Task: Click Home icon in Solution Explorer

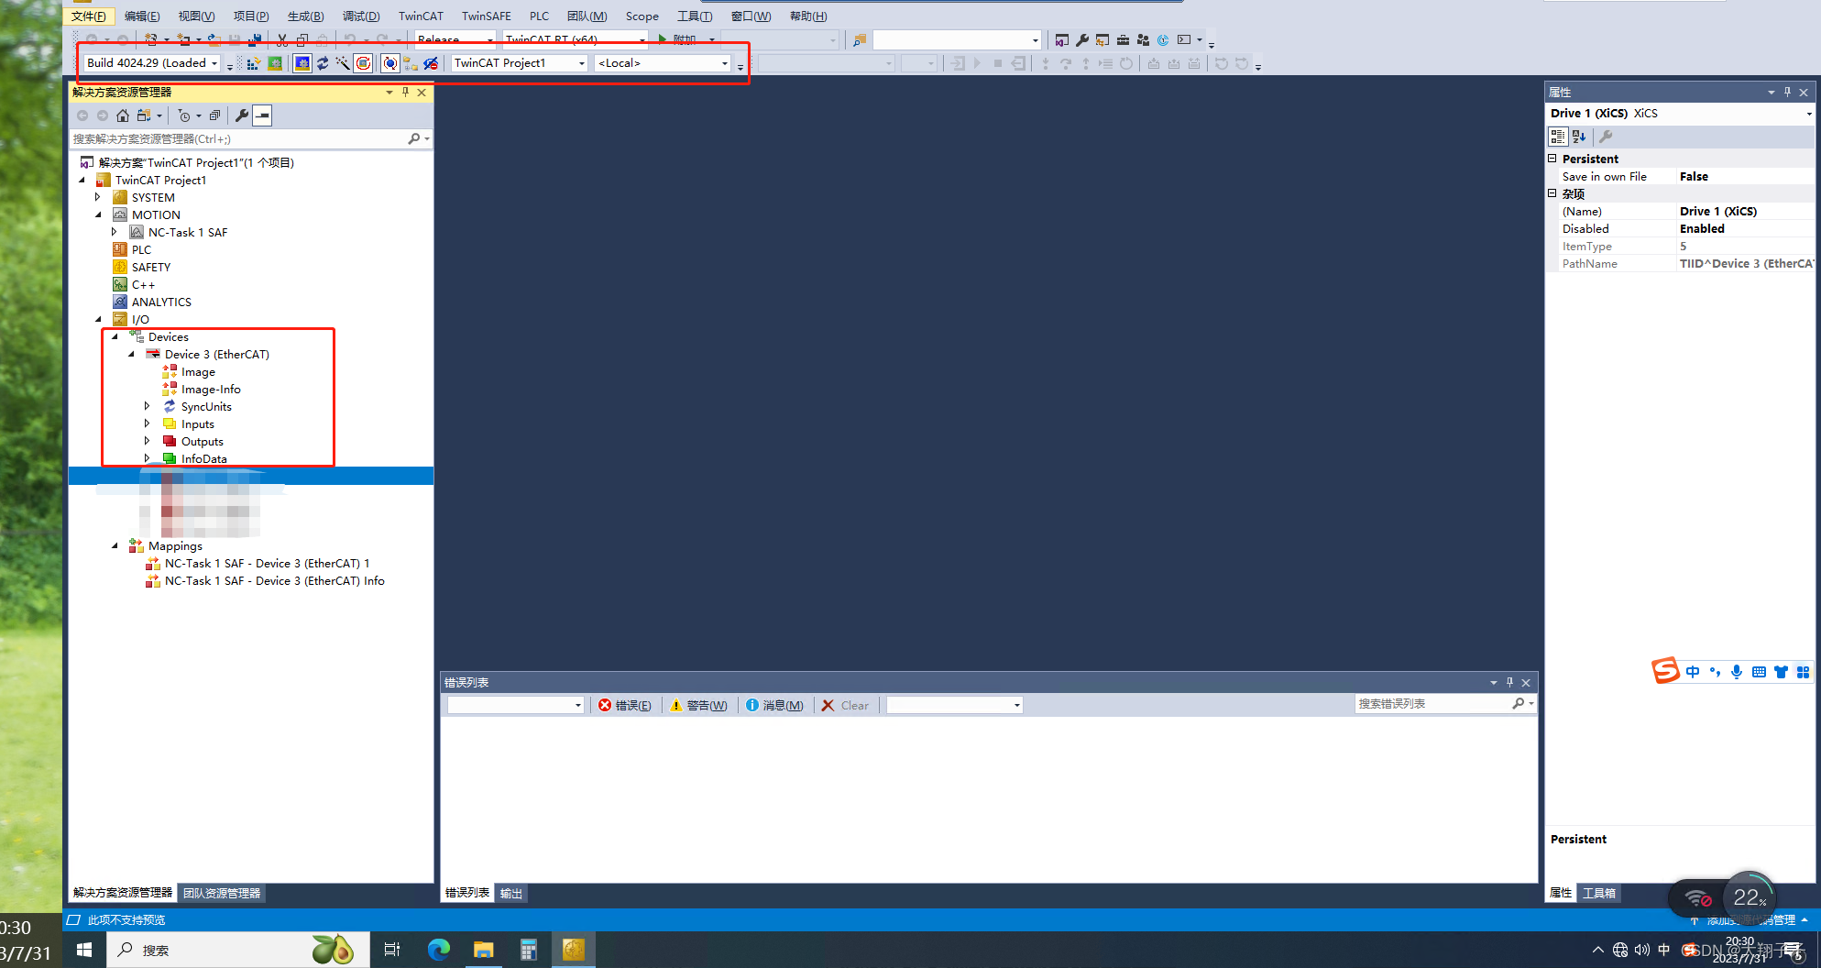Action: pyautogui.click(x=123, y=115)
